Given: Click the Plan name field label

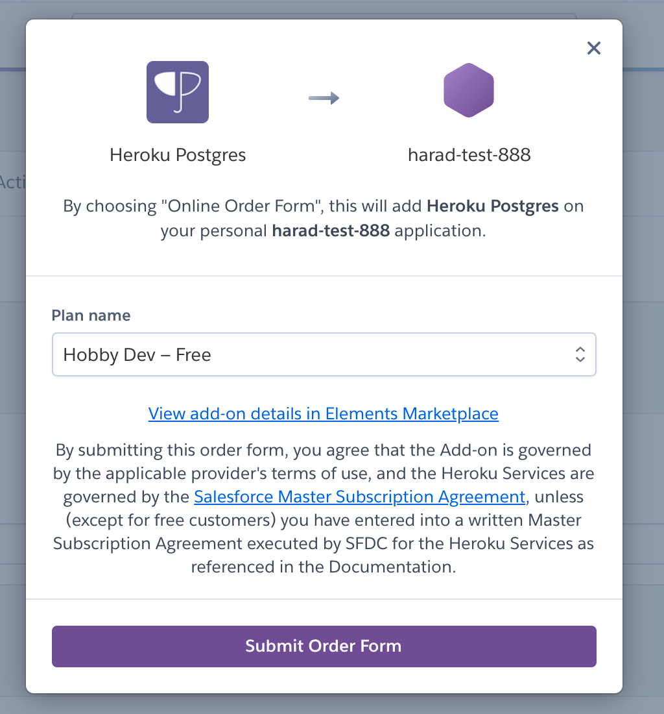Looking at the screenshot, I should point(91,315).
